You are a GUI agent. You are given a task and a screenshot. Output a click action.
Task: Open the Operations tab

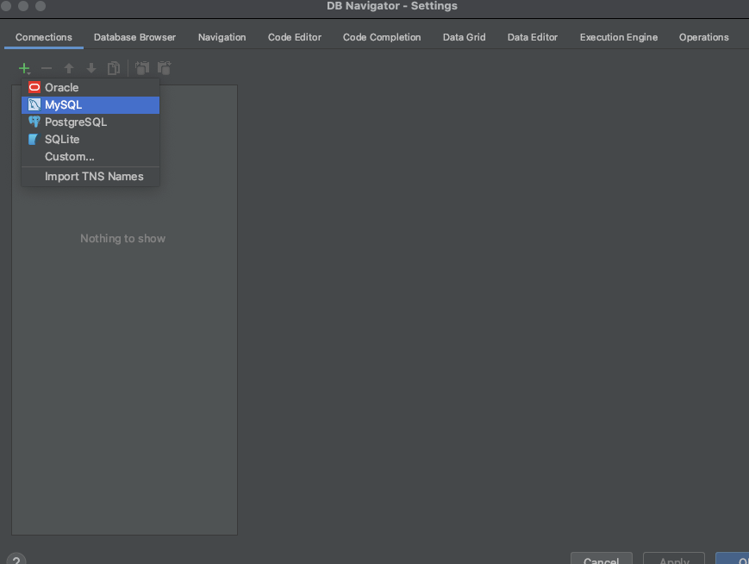tap(703, 37)
